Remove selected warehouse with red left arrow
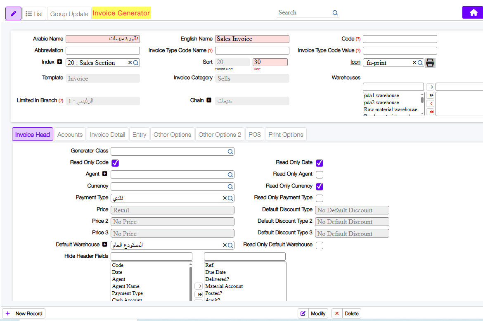 pos(430,104)
